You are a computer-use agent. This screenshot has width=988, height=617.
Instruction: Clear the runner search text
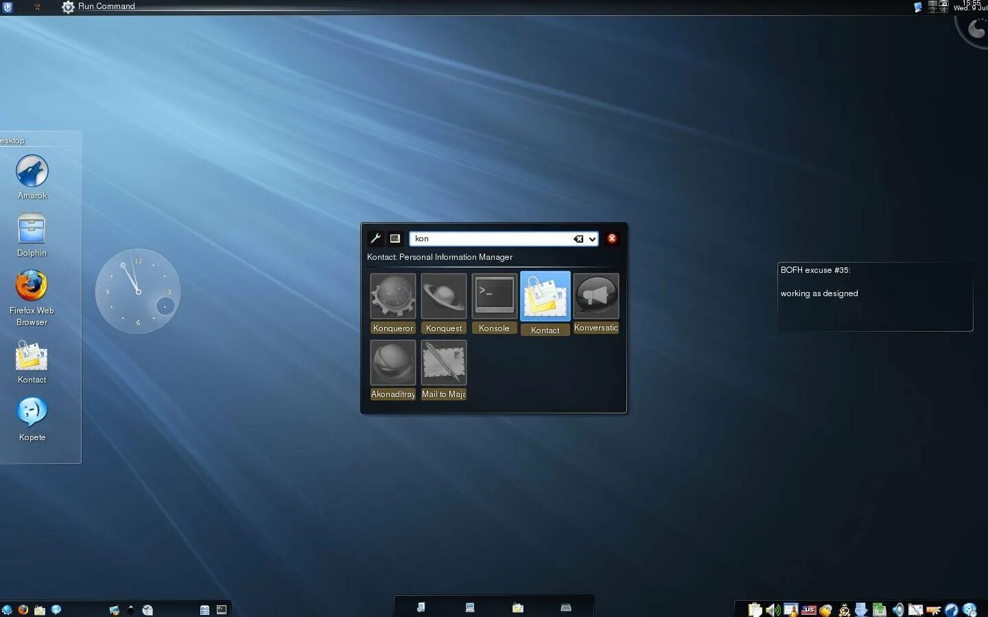click(578, 239)
